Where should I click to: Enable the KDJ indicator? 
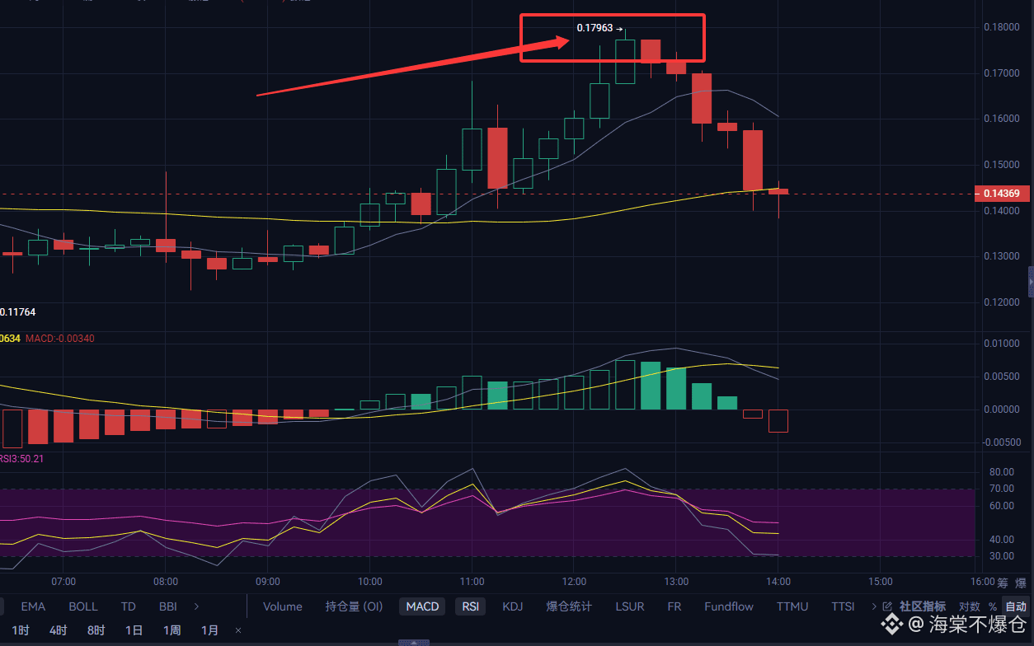pos(512,606)
